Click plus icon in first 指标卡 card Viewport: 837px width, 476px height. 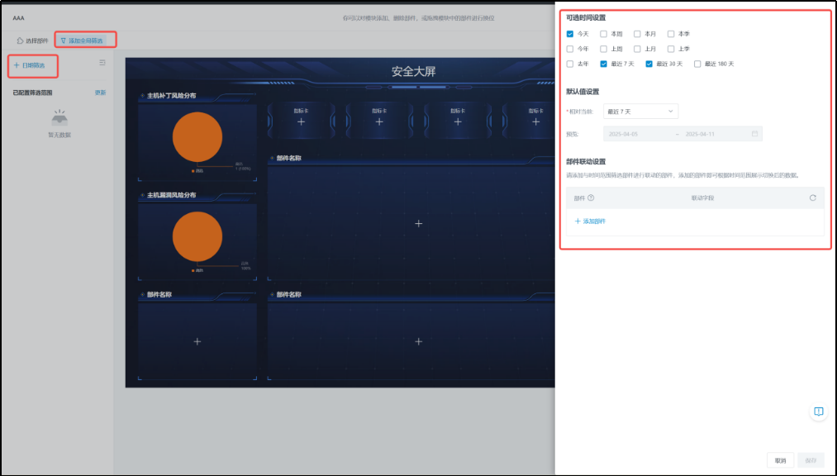301,121
